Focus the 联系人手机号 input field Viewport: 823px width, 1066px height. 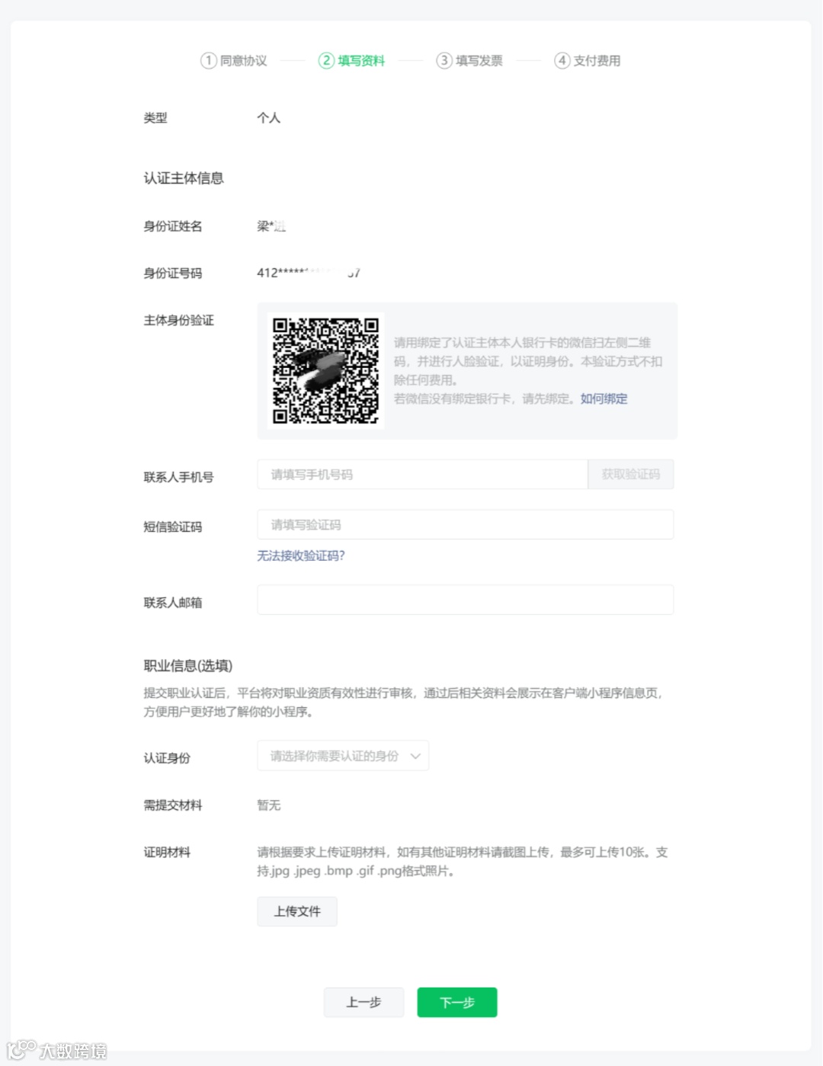point(422,474)
